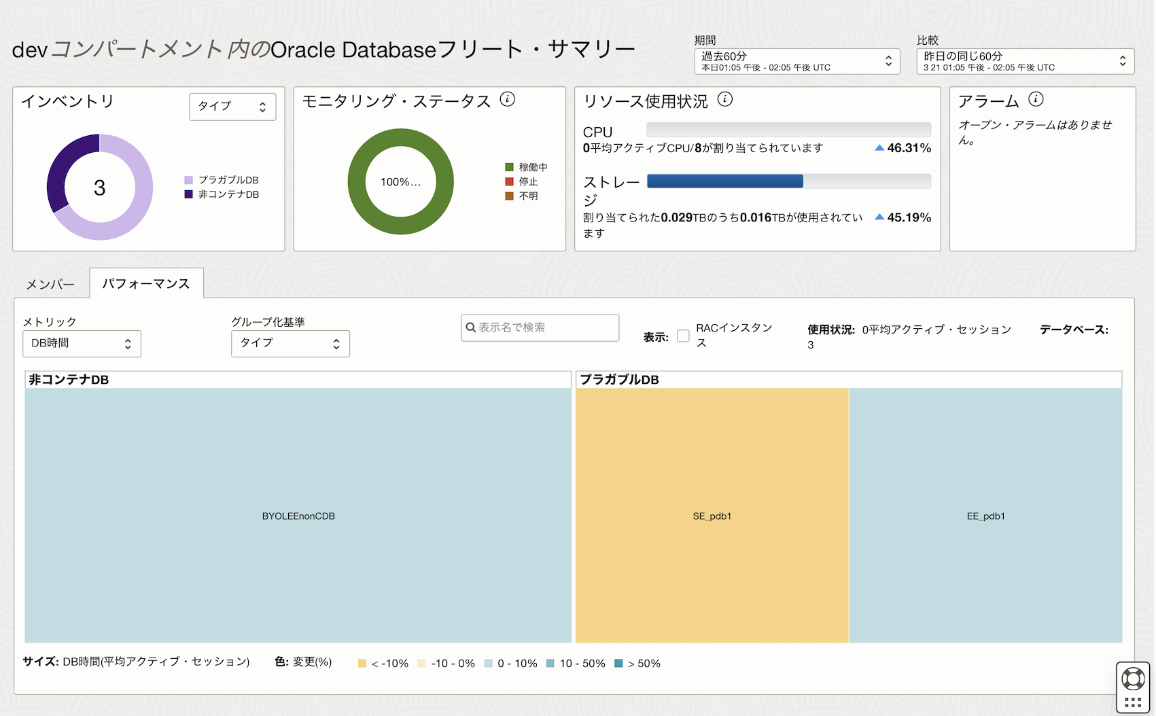Select the BYOLEEnonCDB treemap tile
1156x716 pixels.
click(x=298, y=516)
